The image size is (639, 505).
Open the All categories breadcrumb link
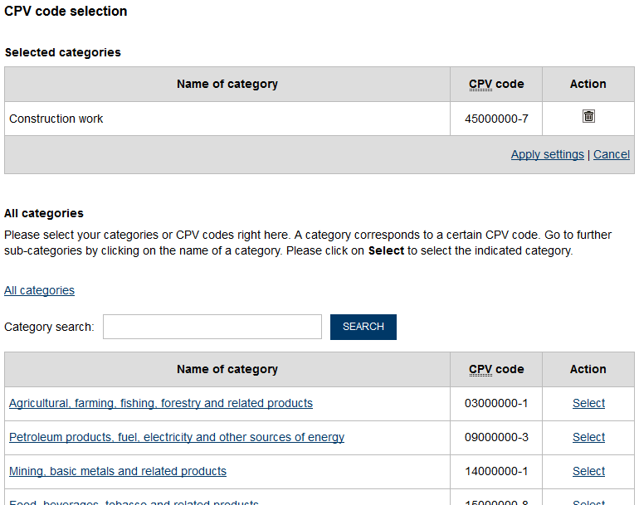coord(39,290)
